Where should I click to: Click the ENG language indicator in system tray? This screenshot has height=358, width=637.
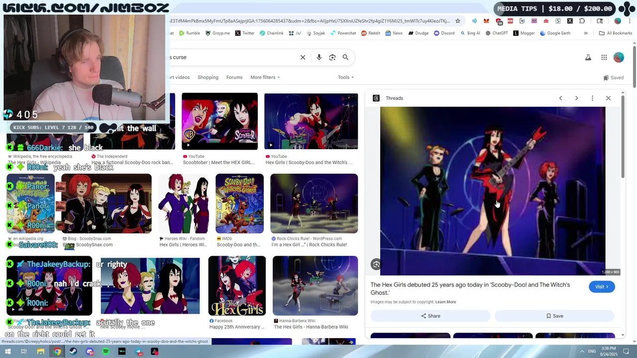(x=592, y=352)
